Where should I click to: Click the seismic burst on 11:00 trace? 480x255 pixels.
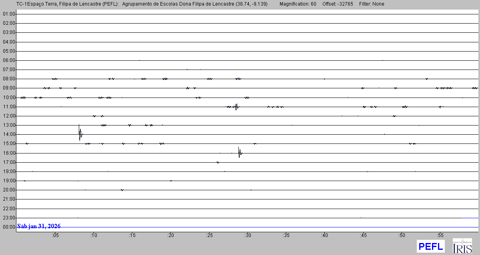[x=236, y=106]
